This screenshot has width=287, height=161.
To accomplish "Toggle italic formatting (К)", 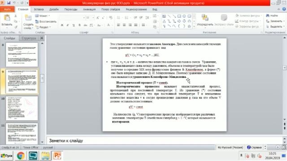I will [x=68, y=25].
